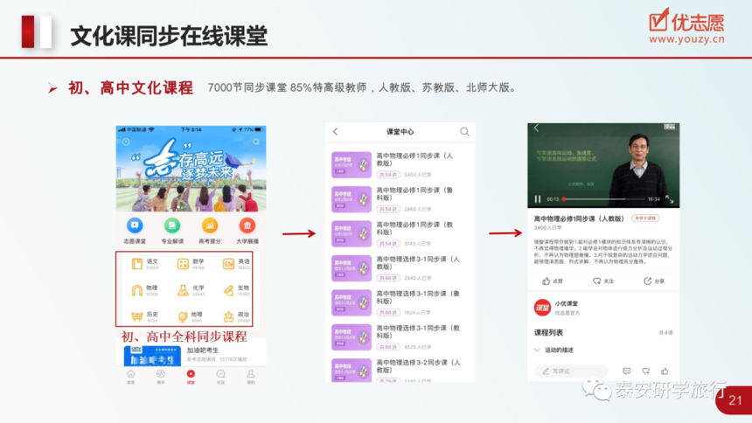Tap the 关注 follow button
The width and height of the screenshot is (752, 423).
[x=603, y=281]
